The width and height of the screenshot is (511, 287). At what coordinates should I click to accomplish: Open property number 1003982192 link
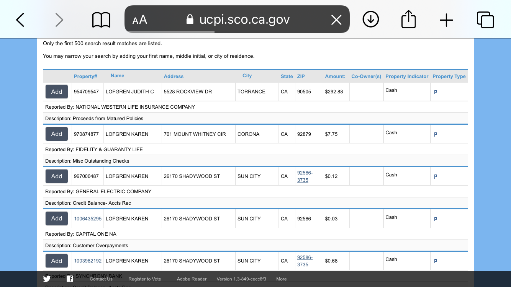point(88,261)
